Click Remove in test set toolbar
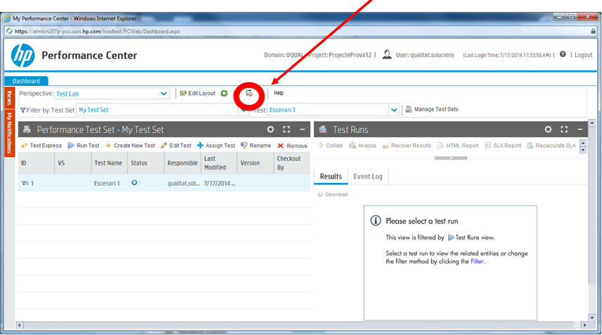The height and width of the screenshot is (335, 602). tap(293, 146)
